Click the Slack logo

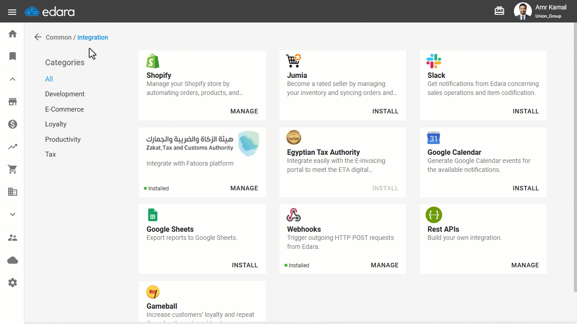pos(434,61)
